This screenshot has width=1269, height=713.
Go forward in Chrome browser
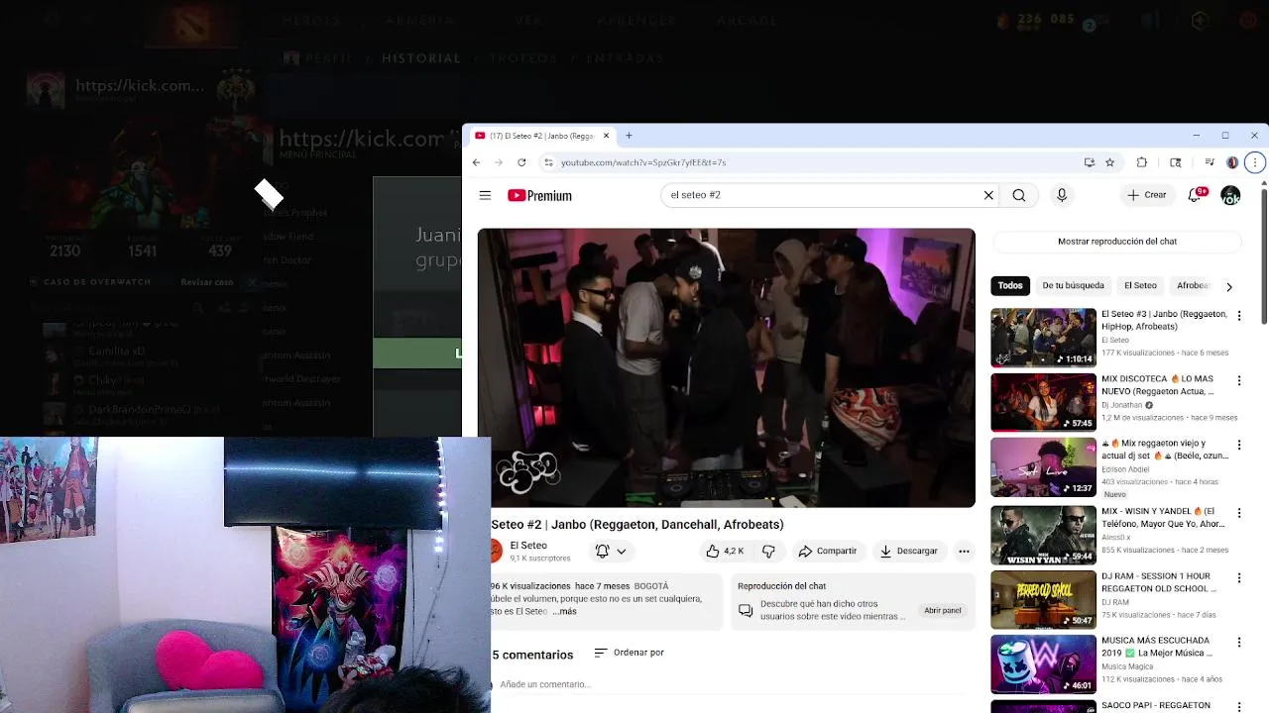pos(499,162)
